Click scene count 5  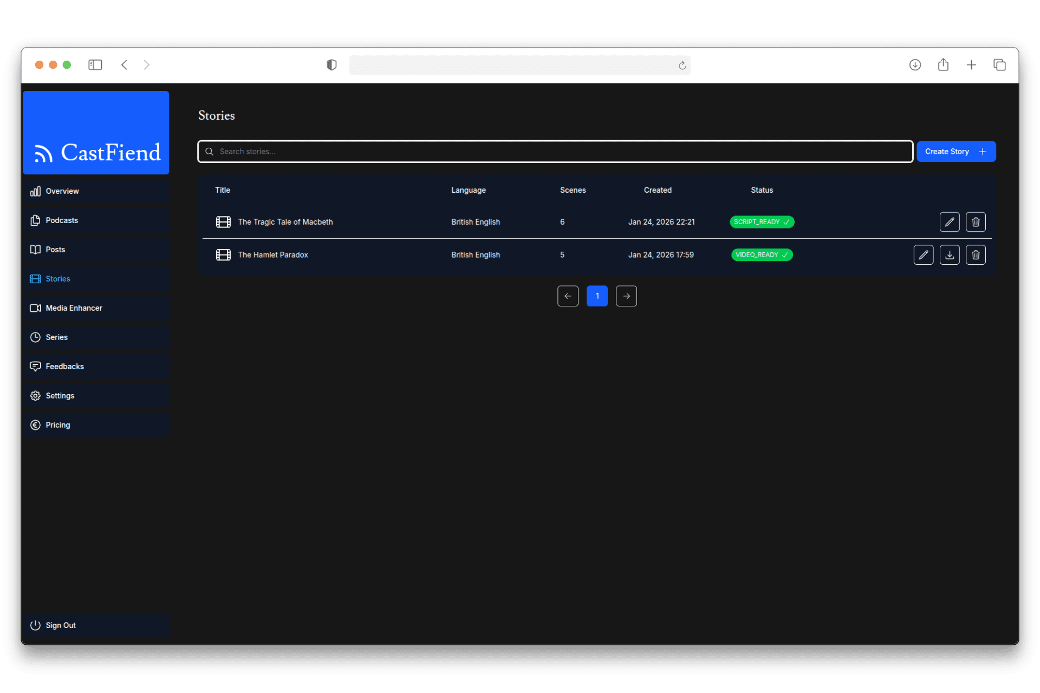pos(562,254)
